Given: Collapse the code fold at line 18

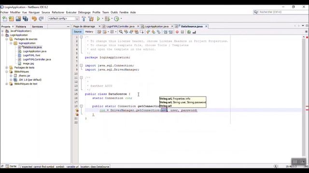Looking at the screenshot, I should point(81,106).
